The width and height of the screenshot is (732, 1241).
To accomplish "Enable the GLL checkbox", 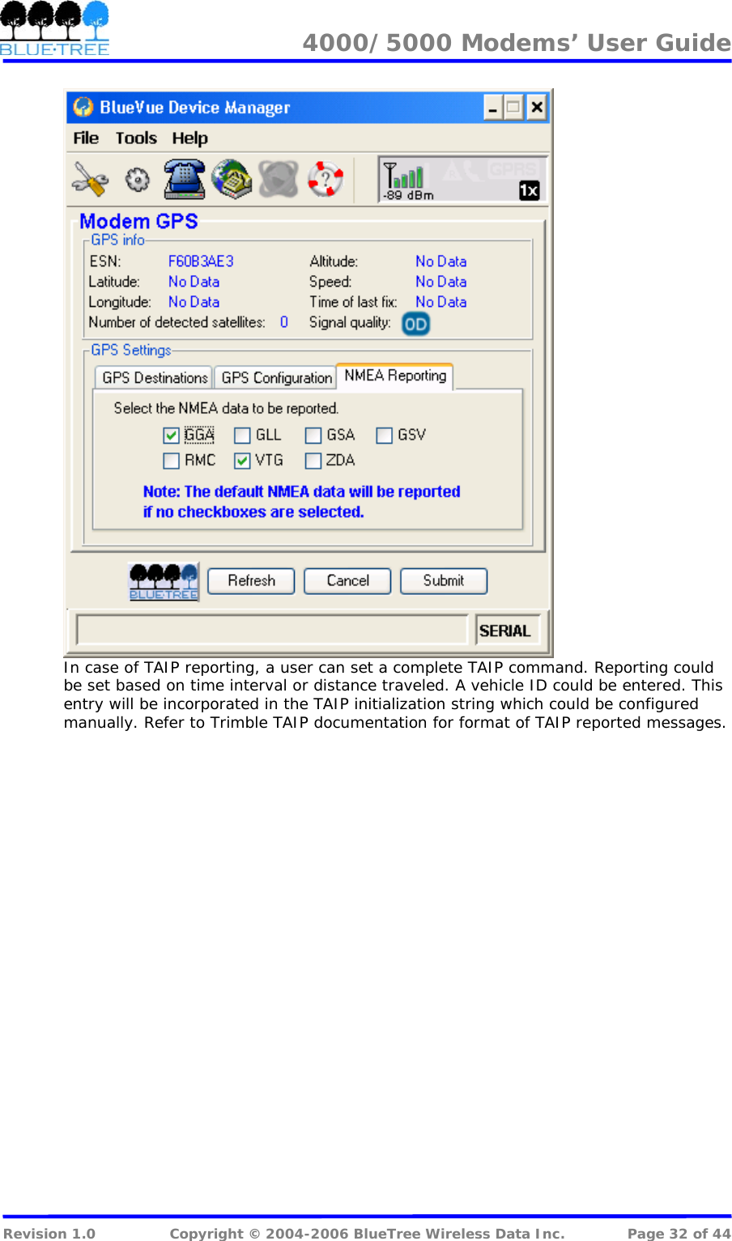I will (242, 436).
